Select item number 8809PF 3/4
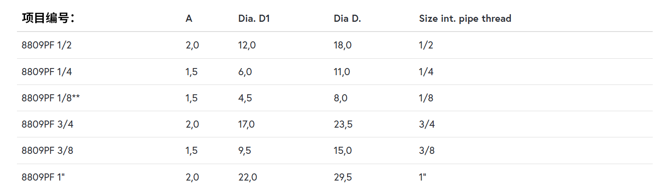671x189 pixels. (x=47, y=125)
